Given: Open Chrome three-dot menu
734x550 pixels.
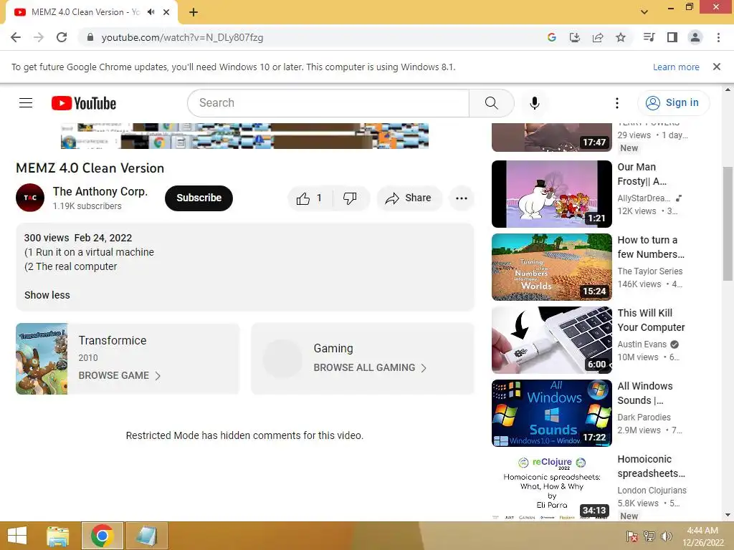Looking at the screenshot, I should [x=718, y=37].
